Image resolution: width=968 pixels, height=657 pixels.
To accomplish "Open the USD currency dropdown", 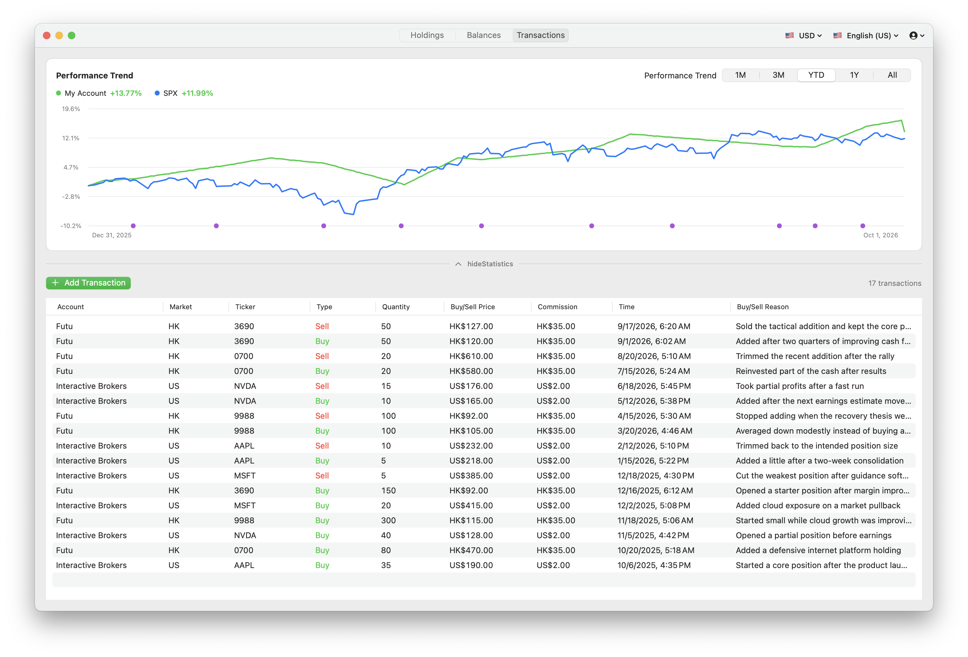I will coord(803,35).
